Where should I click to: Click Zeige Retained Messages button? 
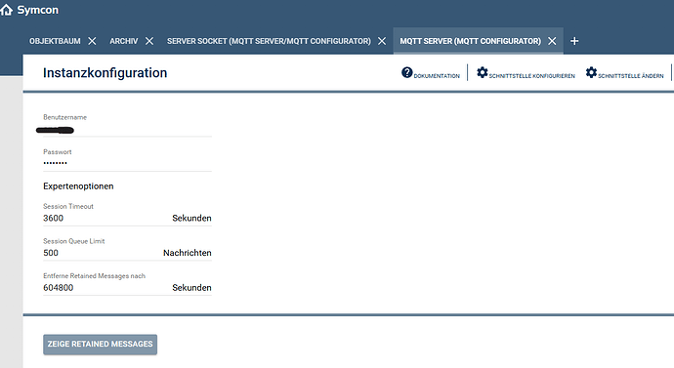coord(101,345)
